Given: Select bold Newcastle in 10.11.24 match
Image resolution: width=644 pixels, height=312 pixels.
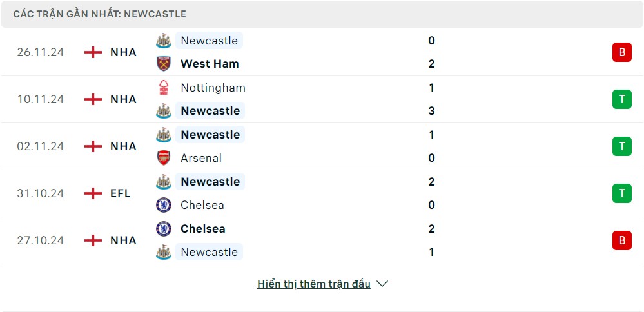Looking at the screenshot, I should click(x=210, y=111).
